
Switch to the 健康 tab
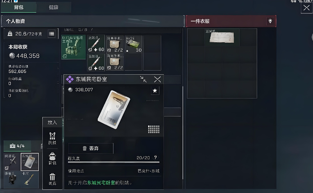54,7
